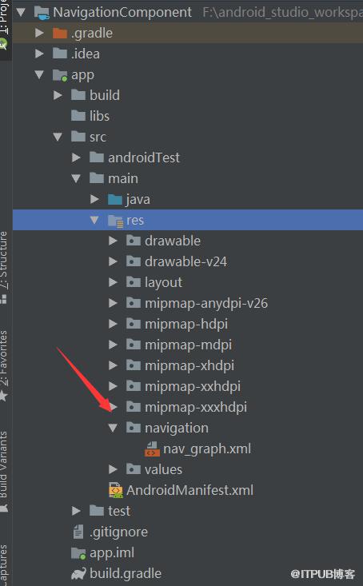Expand the .gradle folder arrow
The width and height of the screenshot is (363, 586).
click(x=39, y=33)
